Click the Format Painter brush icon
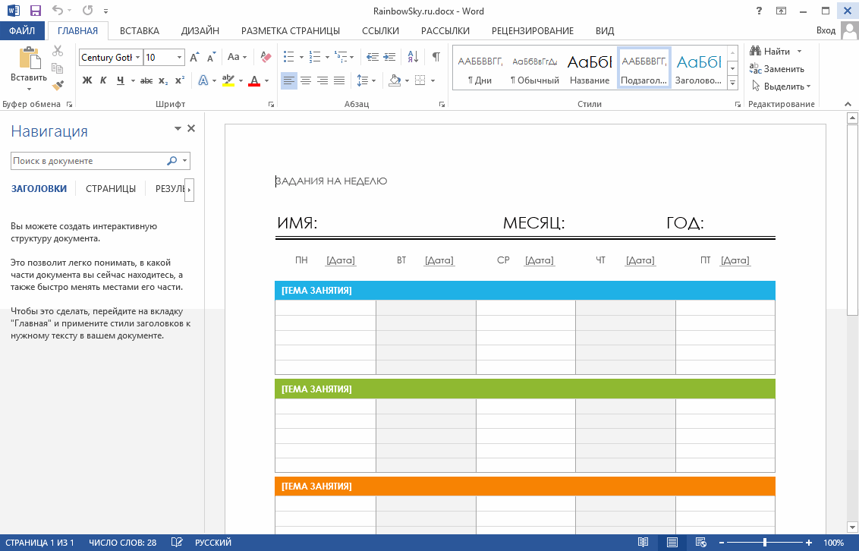The width and height of the screenshot is (859, 551). [58, 85]
